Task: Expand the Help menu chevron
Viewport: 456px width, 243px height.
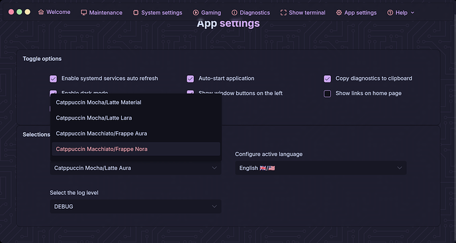Action: (x=412, y=13)
